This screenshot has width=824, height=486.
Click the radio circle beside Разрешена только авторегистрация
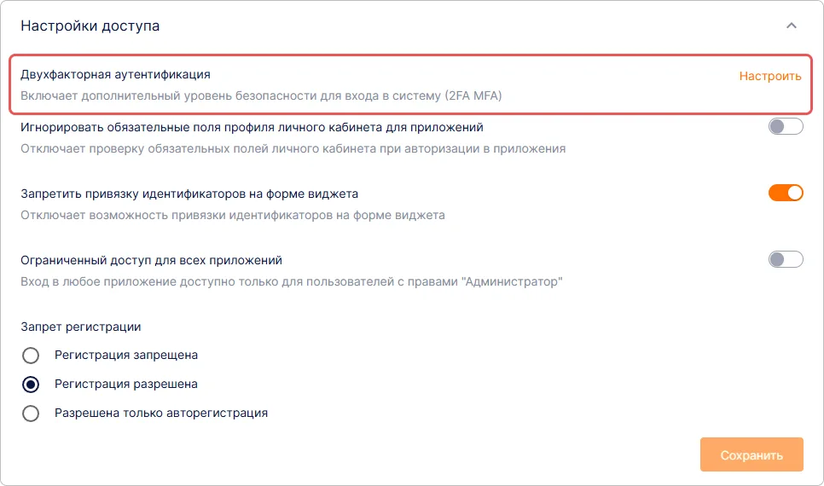click(31, 413)
